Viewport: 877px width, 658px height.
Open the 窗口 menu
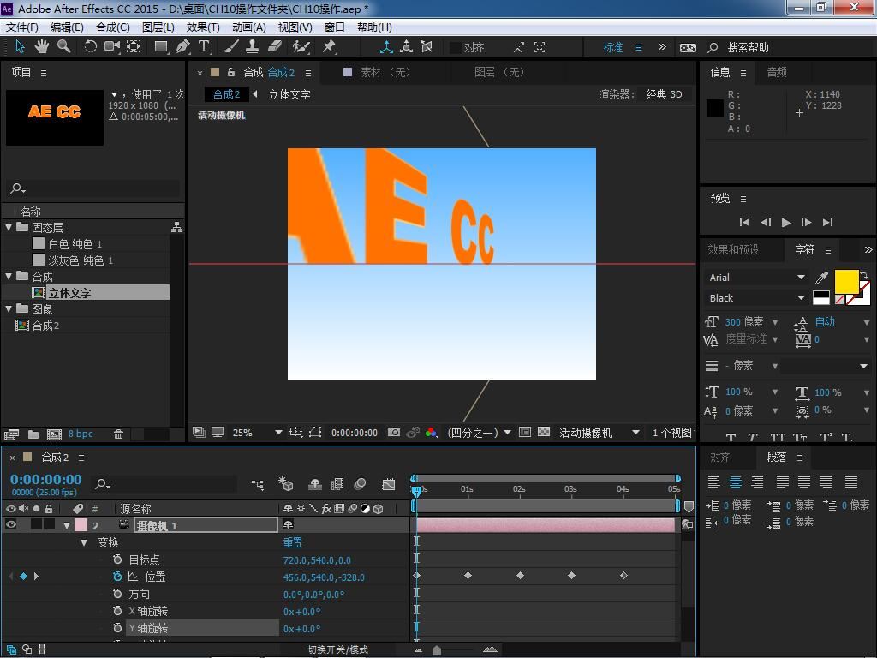coord(335,27)
